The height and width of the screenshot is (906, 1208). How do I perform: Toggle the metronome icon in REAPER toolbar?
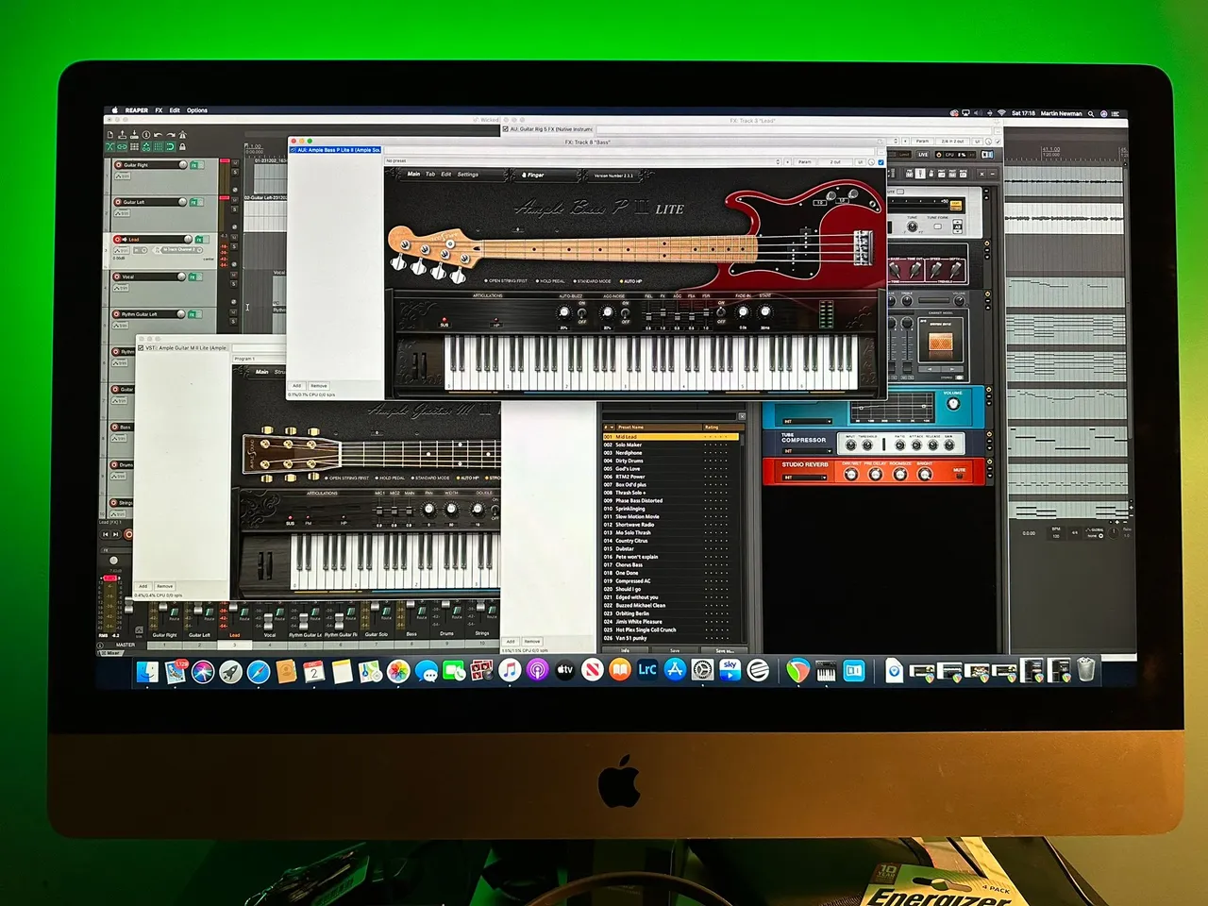click(x=183, y=134)
